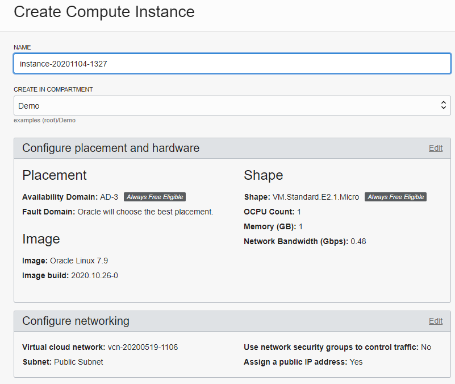Click Always Free Eligible badge beside AD-3
This screenshot has width=455, height=384.
155,197
